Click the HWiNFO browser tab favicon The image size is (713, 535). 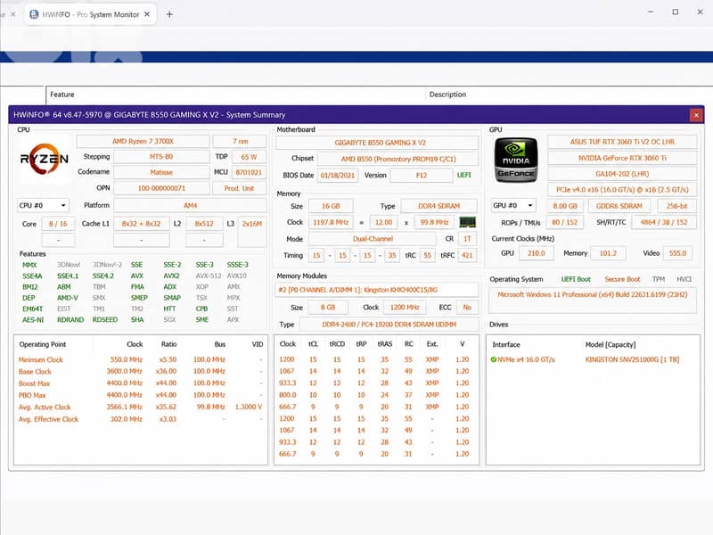click(34, 14)
